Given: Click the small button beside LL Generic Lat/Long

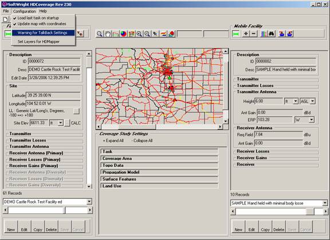Looking at the screenshot, I should (x=76, y=111).
